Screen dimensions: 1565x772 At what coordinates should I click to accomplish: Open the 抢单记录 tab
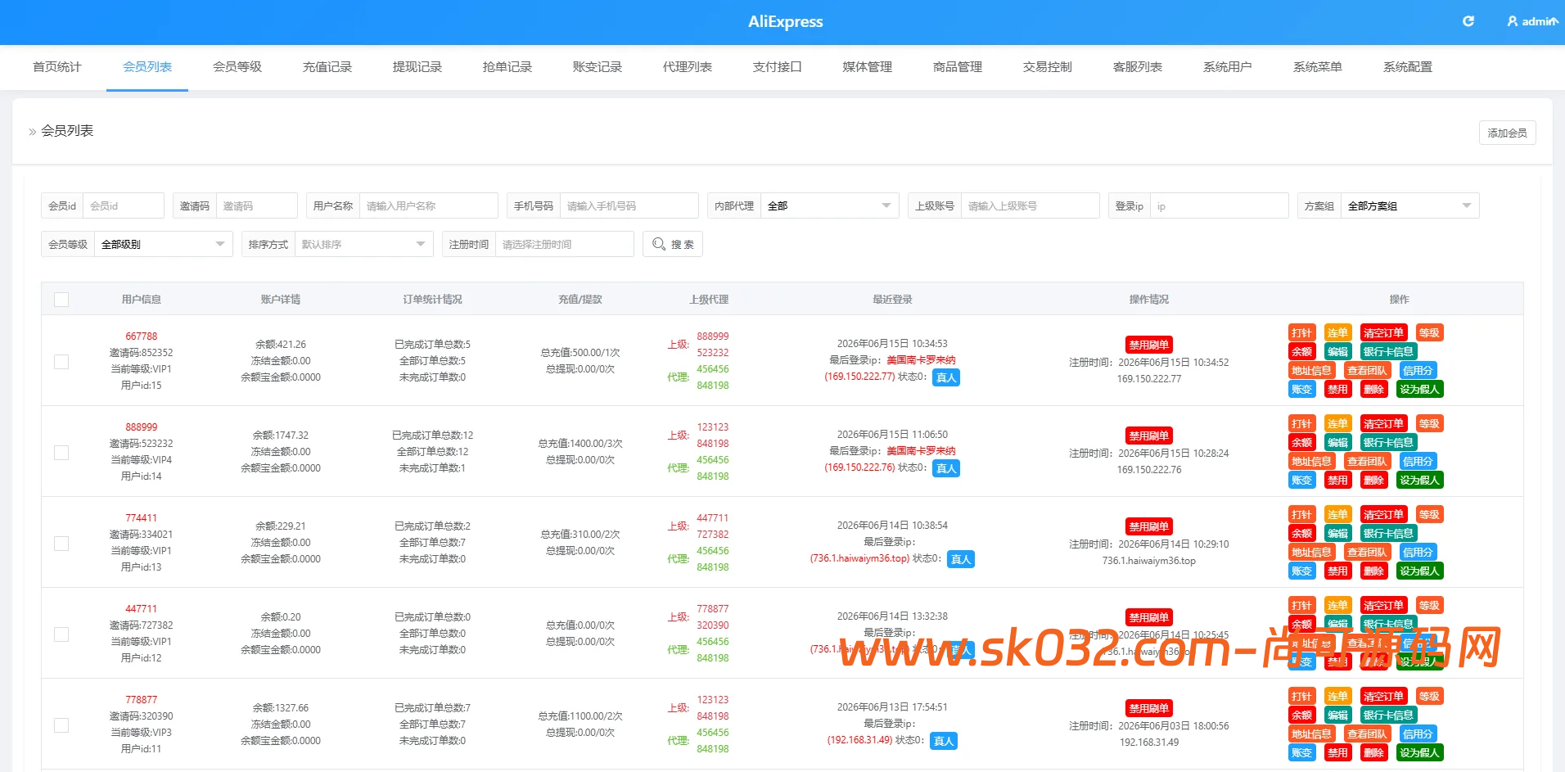coord(507,67)
